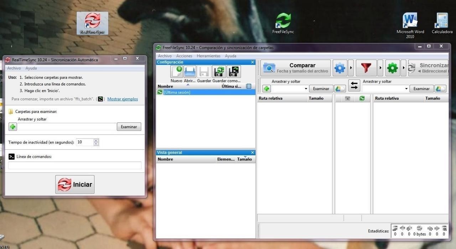Select the [Última sesión] configuration row

pos(206,92)
